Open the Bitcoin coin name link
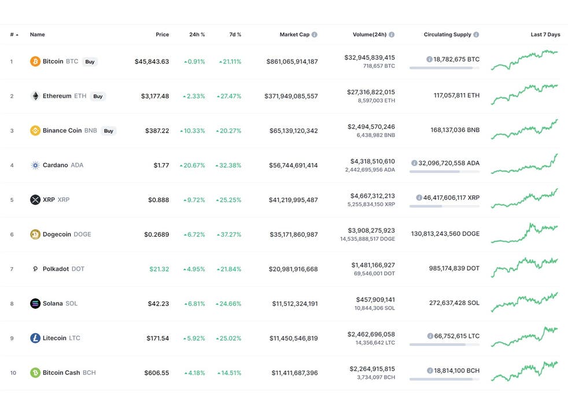Image resolution: width=568 pixels, height=420 pixels. click(x=53, y=61)
